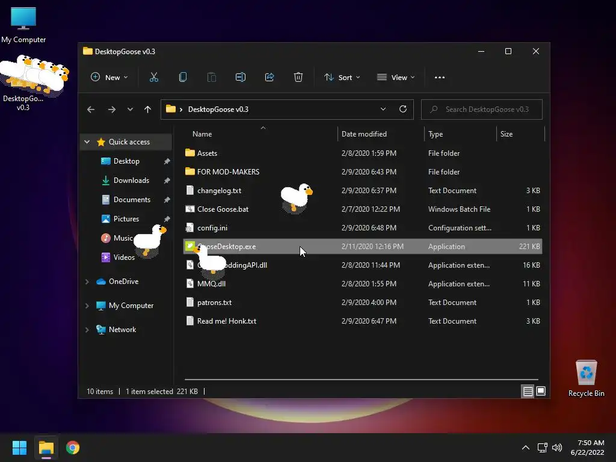The height and width of the screenshot is (462, 616).
Task: Click the Share icon in toolbar
Action: click(x=269, y=78)
